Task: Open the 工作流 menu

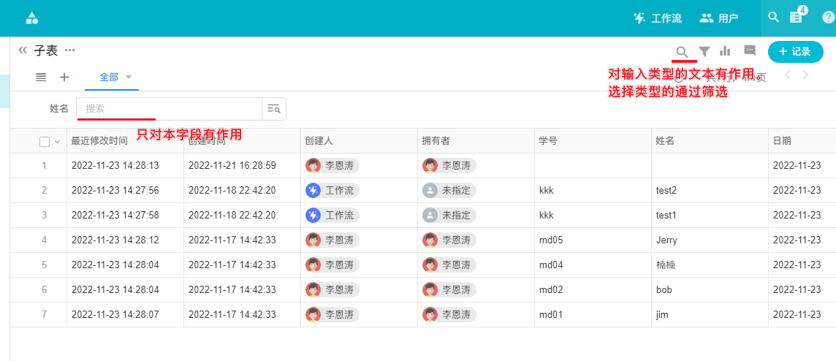Action: (x=657, y=18)
